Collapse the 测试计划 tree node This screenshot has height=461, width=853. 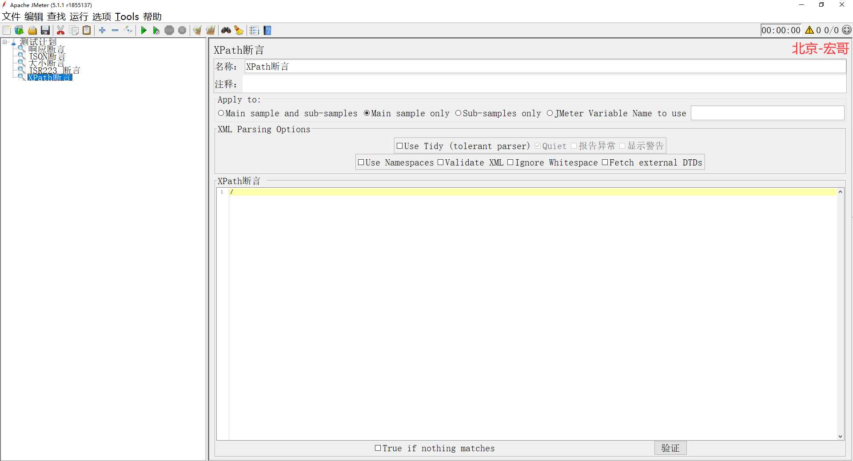5,42
